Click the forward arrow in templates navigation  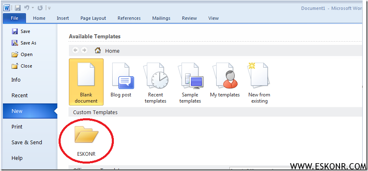84,50
